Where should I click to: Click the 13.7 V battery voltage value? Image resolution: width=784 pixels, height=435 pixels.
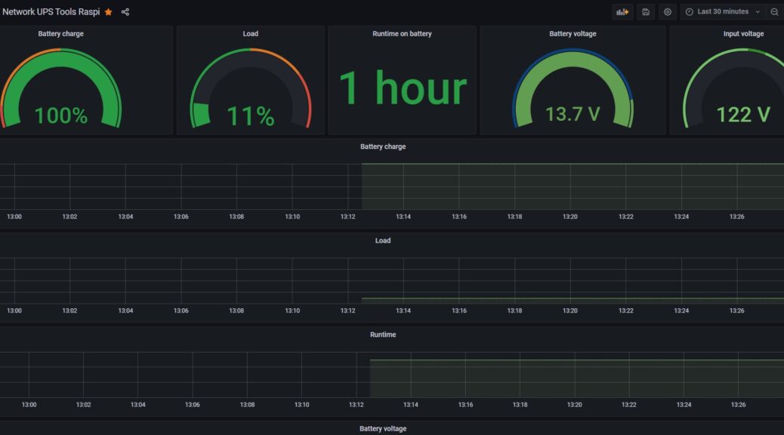click(x=573, y=114)
